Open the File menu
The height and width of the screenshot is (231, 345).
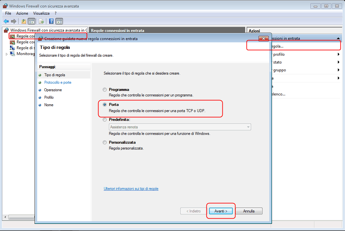(x=8, y=13)
